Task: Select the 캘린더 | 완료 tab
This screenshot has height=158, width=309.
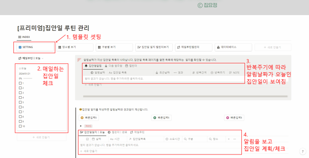Action: point(117,132)
